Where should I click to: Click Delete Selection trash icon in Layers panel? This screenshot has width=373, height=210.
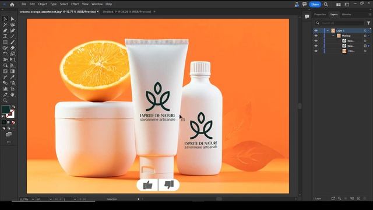pyautogui.click(x=365, y=198)
